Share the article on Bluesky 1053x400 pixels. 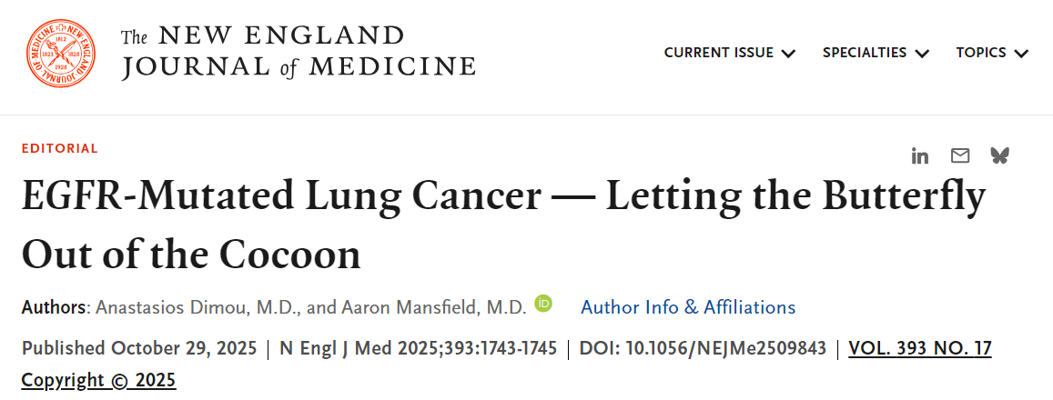[x=999, y=155]
